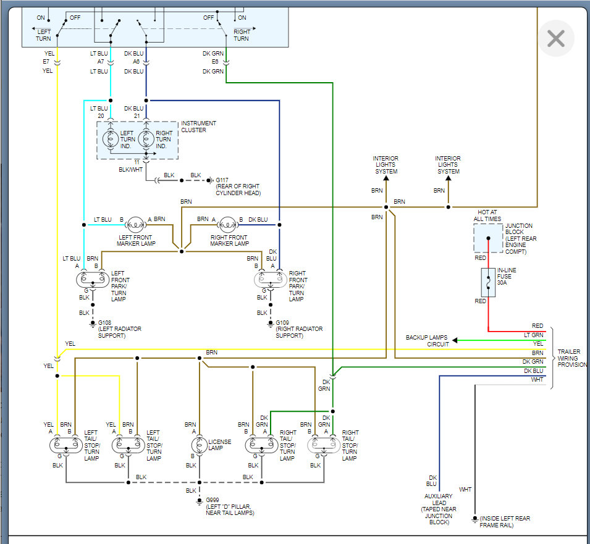590x544 pixels.
Task: Click the Left Turn indicator bulb icon
Action: (111, 138)
